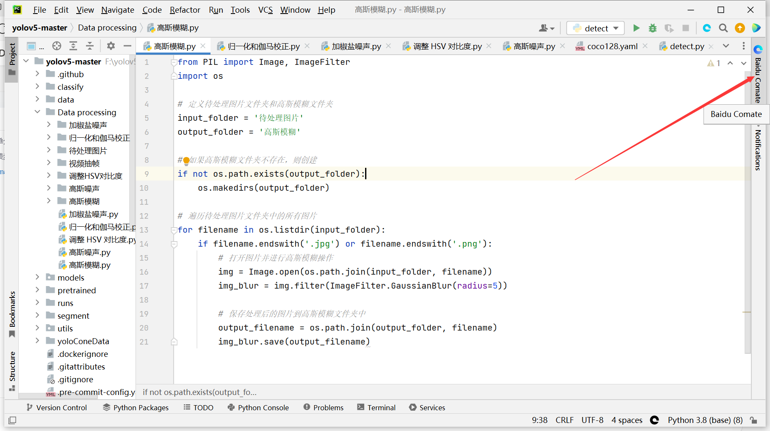Open Search Everywhere magnifier icon

[723, 28]
